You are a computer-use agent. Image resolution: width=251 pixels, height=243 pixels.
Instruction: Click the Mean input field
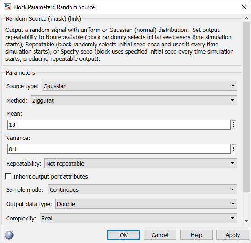pyautogui.click(x=119, y=125)
